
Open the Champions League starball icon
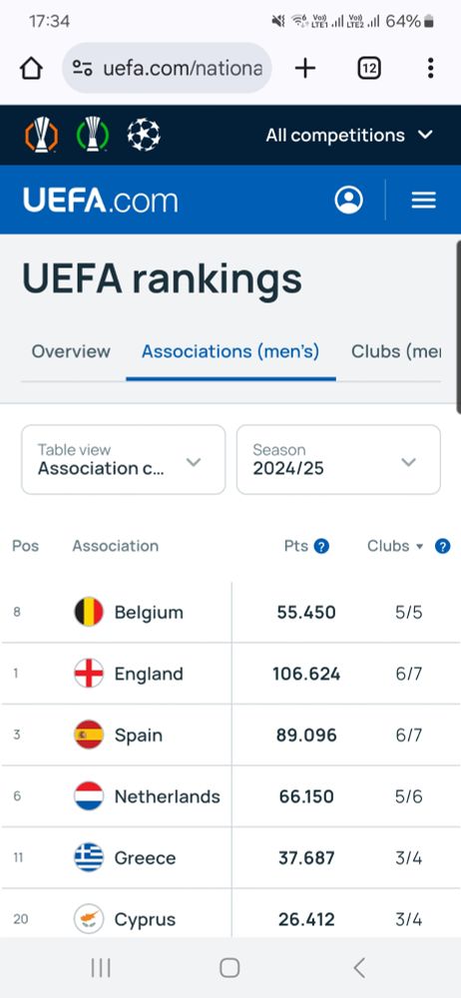point(144,135)
